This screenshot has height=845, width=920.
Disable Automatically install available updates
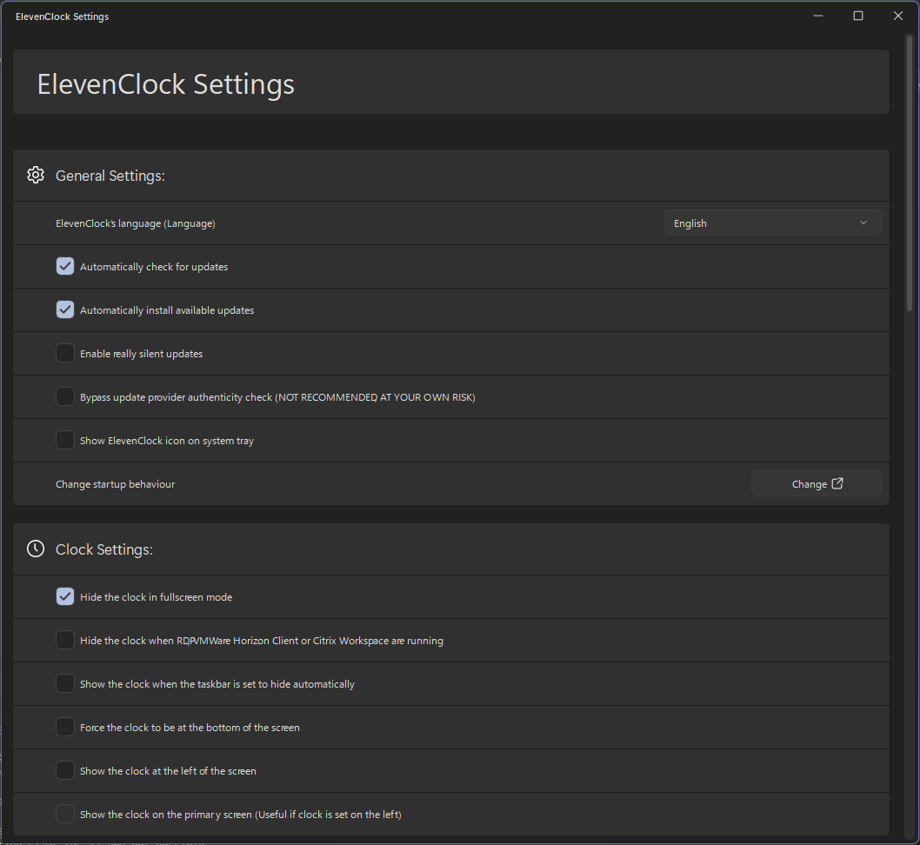65,310
